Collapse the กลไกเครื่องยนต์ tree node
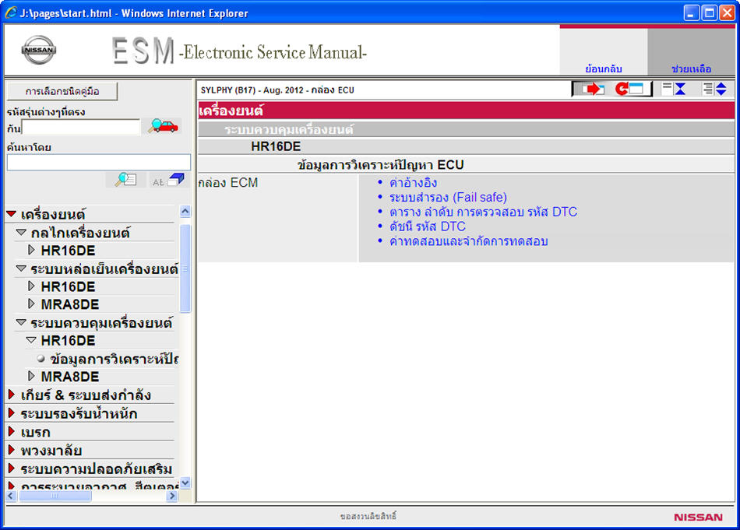The height and width of the screenshot is (530, 740). (x=21, y=233)
